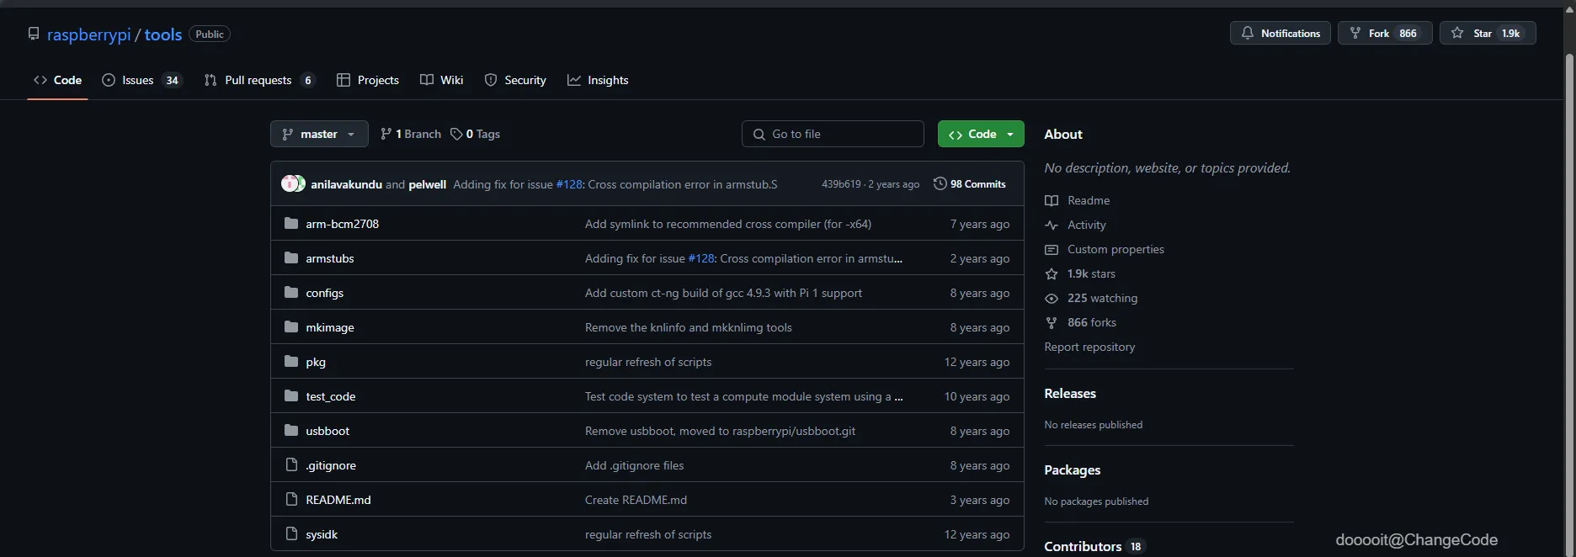The width and height of the screenshot is (1576, 557).
Task: Click the star icon to star repository
Action: click(1457, 33)
